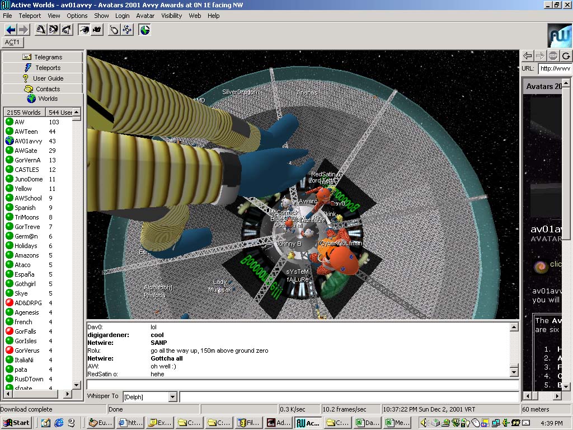Viewport: 573px width, 430px height.
Task: Click the four-arrow movement icon in toolbar
Action: (128, 30)
